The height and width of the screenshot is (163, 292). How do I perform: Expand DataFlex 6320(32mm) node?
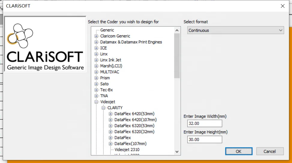coord(110,132)
